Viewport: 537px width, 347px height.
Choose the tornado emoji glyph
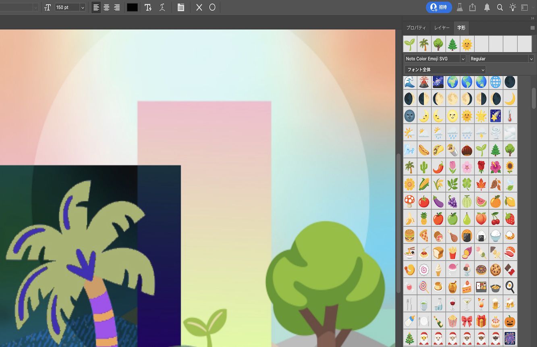click(496, 133)
